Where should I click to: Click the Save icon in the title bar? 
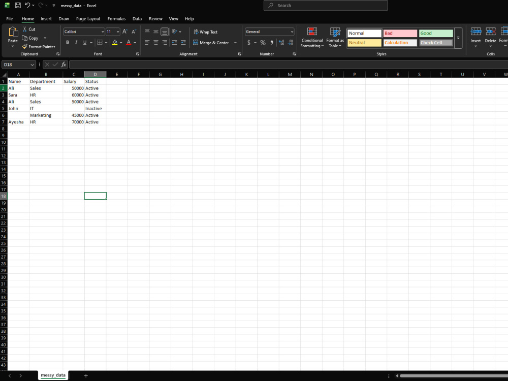(x=18, y=6)
